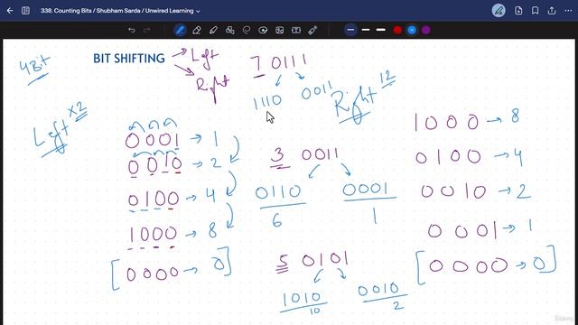Open the three-dot more options menu
578x325 pixels.
(568, 11)
